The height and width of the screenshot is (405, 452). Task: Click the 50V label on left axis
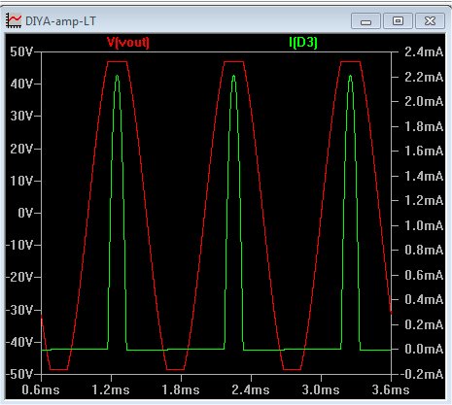pyautogui.click(x=21, y=51)
